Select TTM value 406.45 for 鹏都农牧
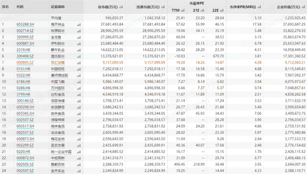 point(180,164)
